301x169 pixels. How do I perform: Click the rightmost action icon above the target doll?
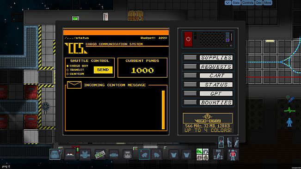point(237,142)
